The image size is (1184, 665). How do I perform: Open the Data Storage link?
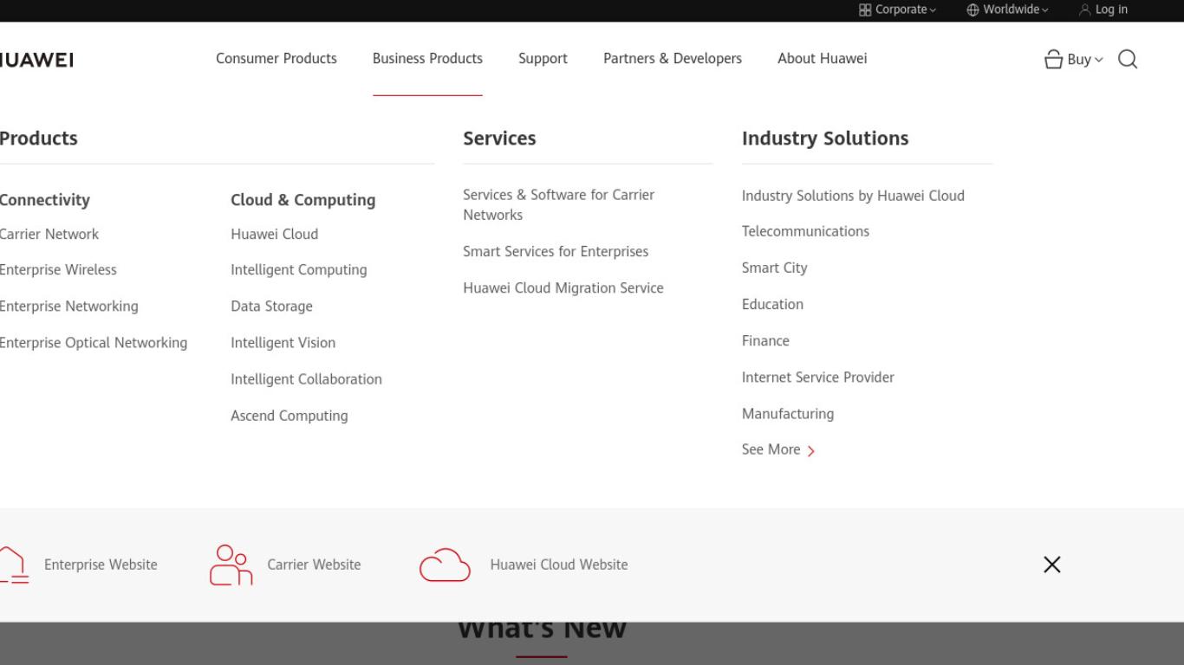[271, 307]
